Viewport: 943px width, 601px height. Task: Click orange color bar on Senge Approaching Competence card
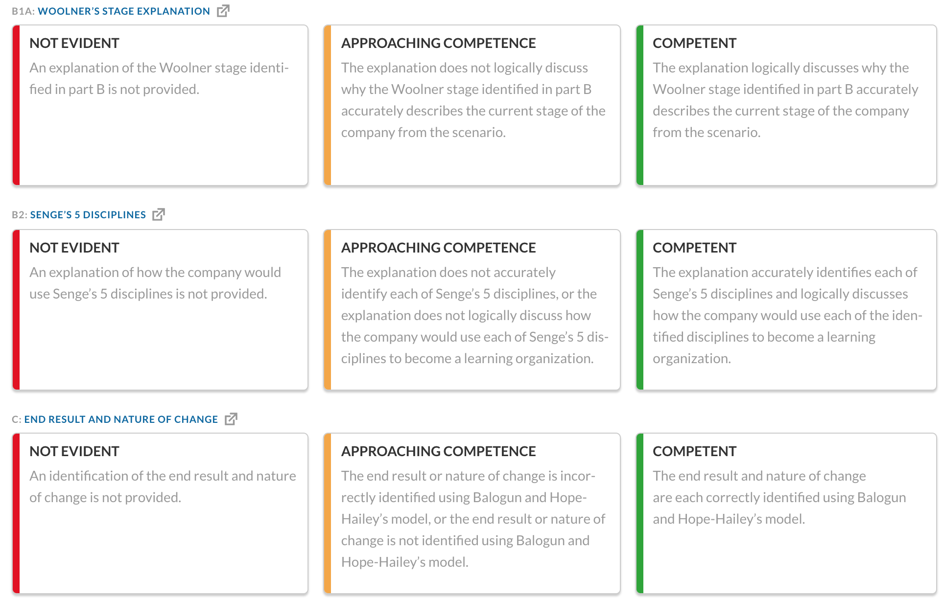pyautogui.click(x=328, y=310)
